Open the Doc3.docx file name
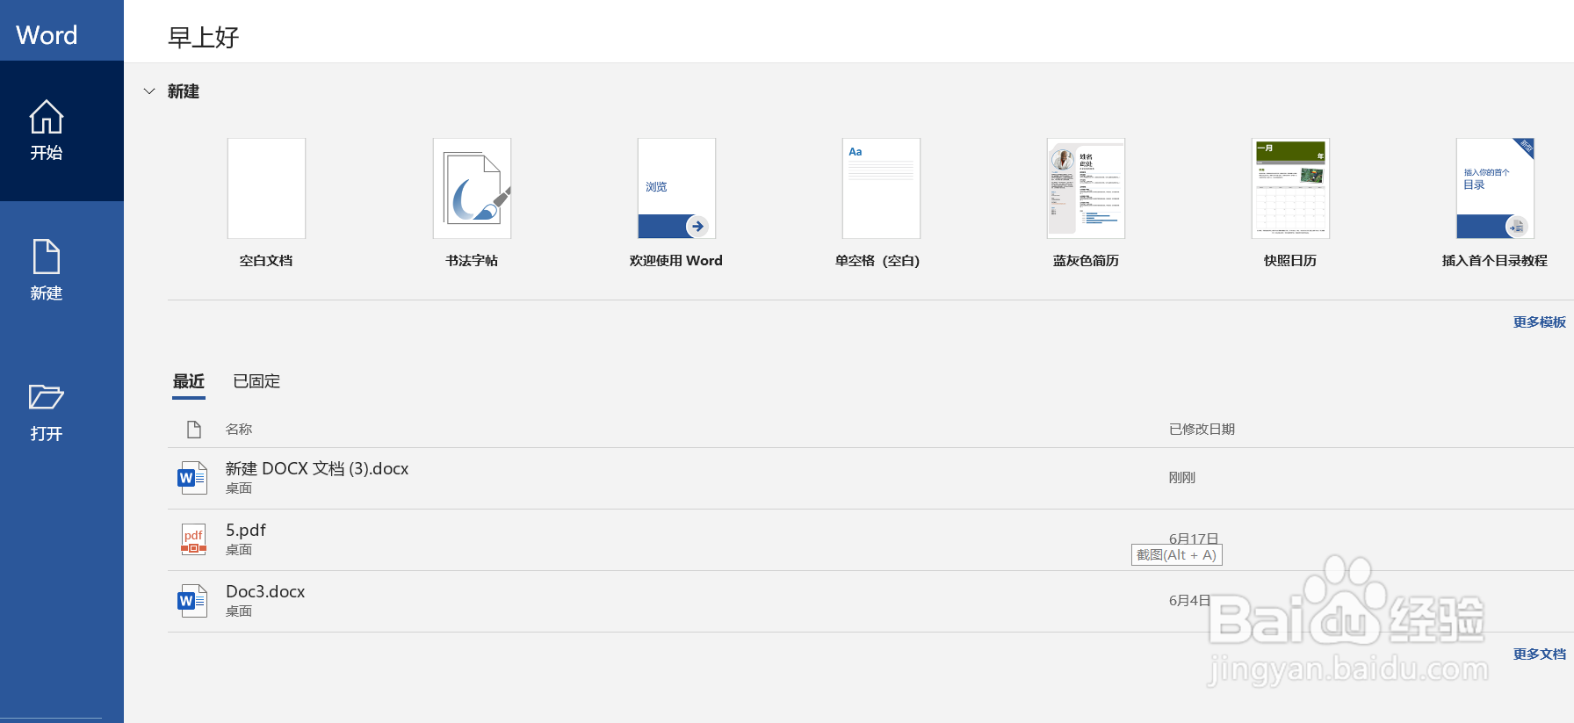This screenshot has height=723, width=1574. click(x=265, y=592)
